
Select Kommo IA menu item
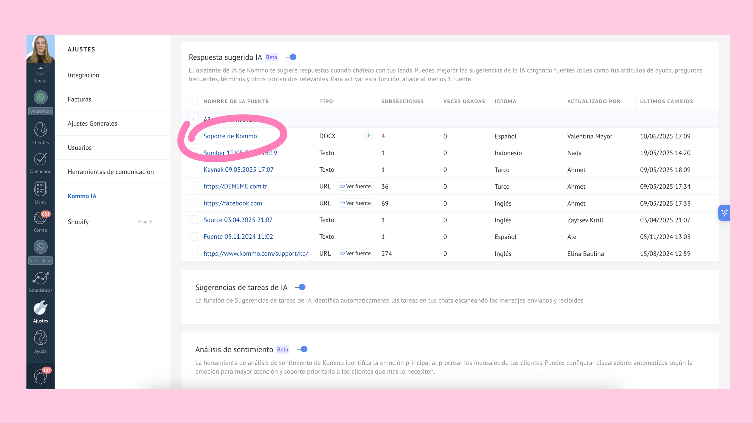[112, 196]
